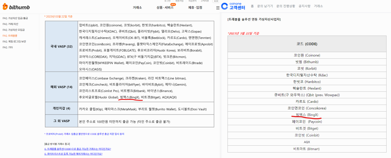
Task: Click the 코인원 (Coinone) row
Action: [307, 55]
